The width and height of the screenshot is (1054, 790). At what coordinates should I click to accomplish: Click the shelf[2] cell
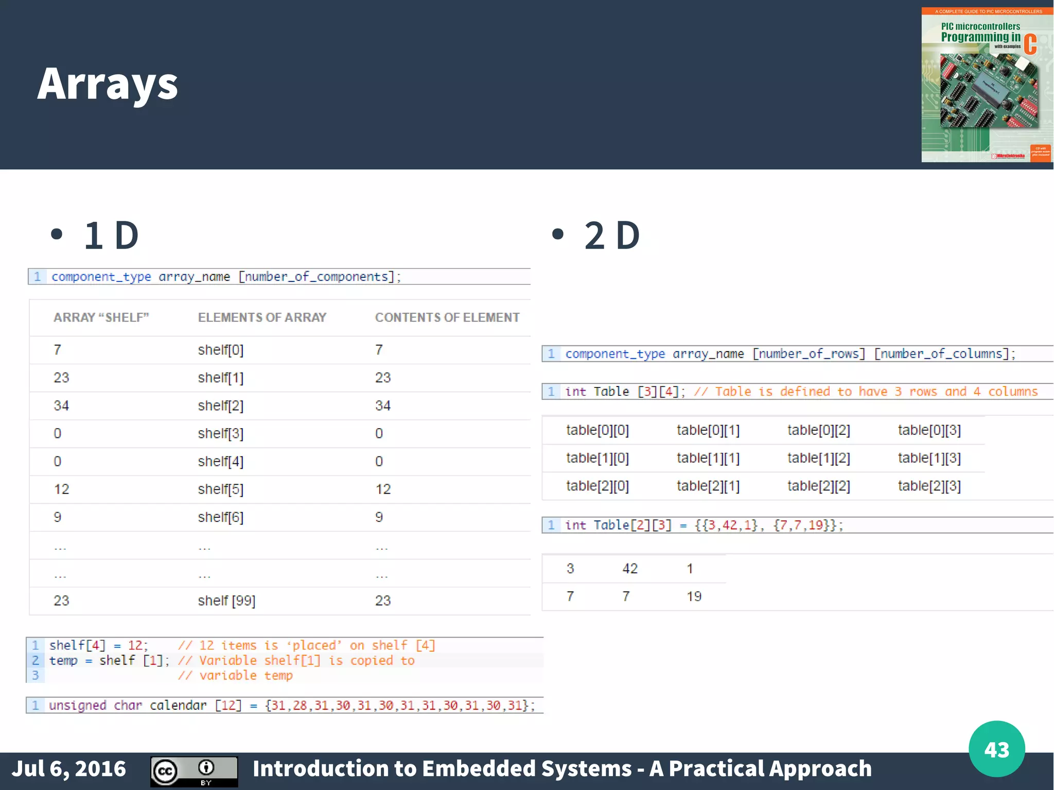coord(221,406)
